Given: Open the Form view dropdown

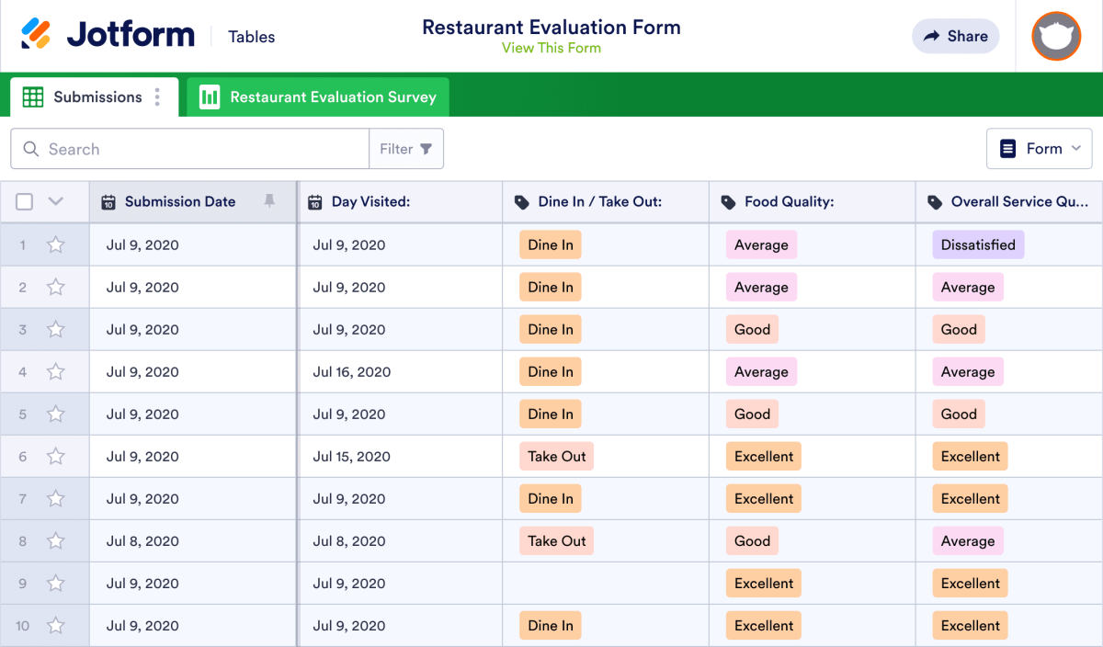Looking at the screenshot, I should [x=1040, y=148].
